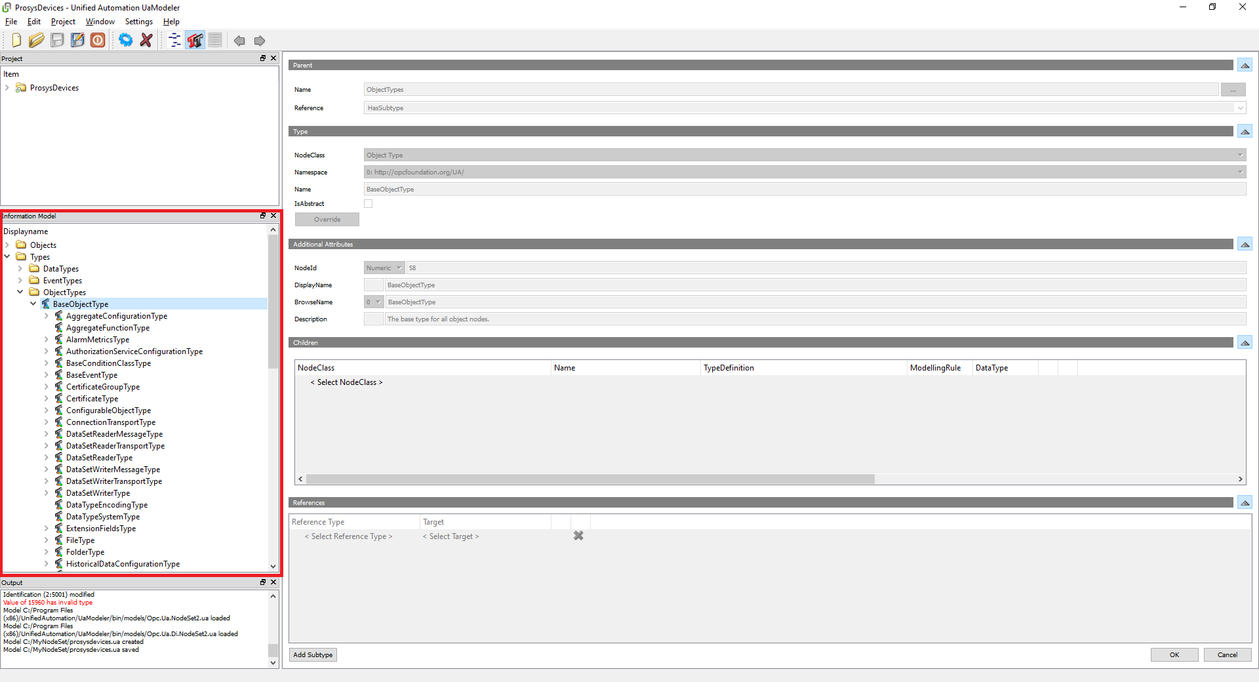1259x682 pixels.
Task: Toggle the IsAbstract checkbox
Action: (x=369, y=204)
